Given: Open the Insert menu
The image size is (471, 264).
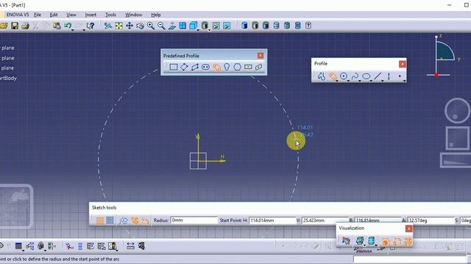Looking at the screenshot, I should 91,15.
